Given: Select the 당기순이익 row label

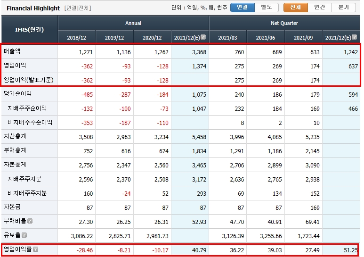Looking at the screenshot, I should click(17, 94).
